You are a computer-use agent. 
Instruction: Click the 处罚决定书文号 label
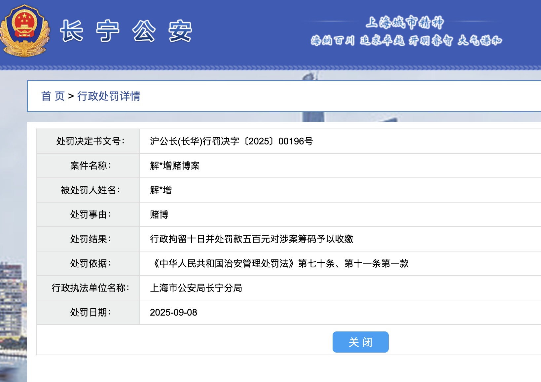click(90, 141)
